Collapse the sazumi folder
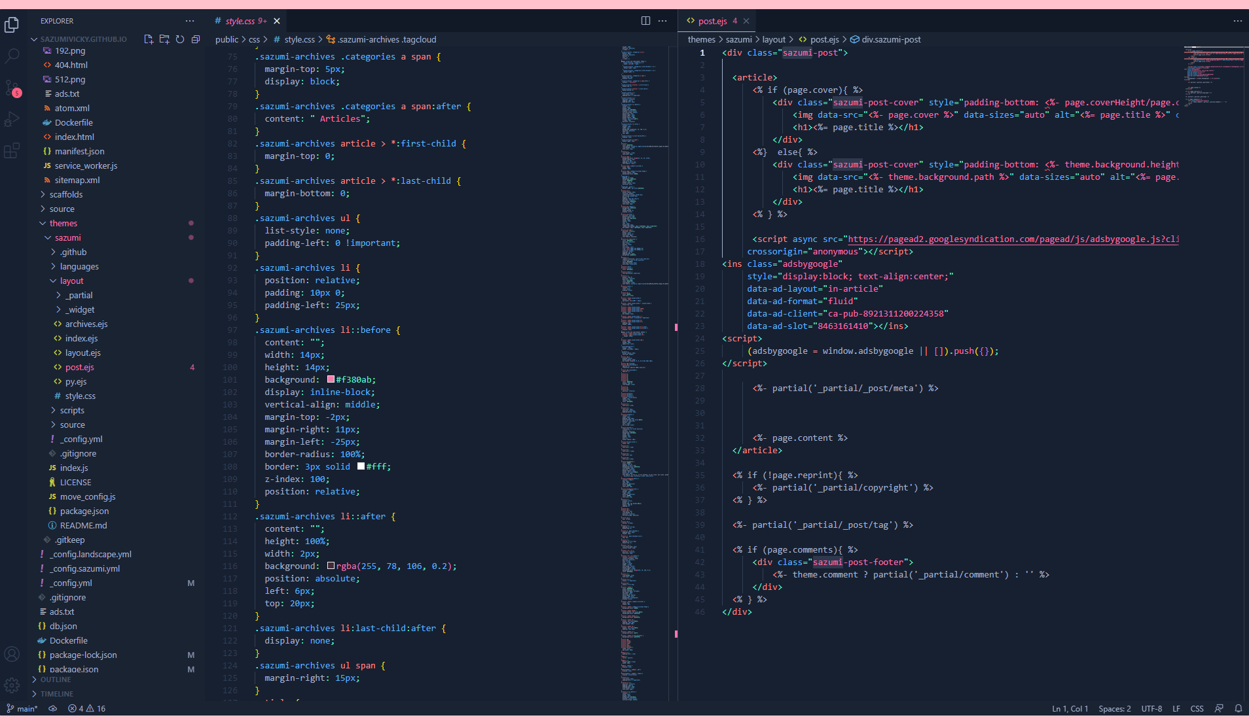 click(67, 237)
